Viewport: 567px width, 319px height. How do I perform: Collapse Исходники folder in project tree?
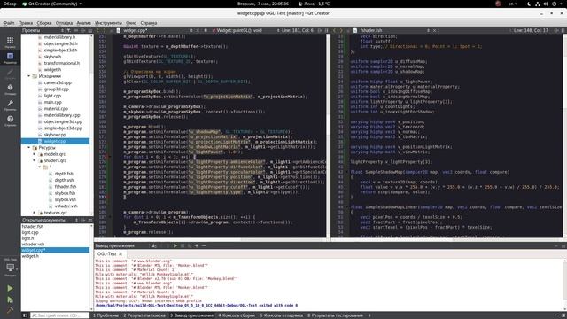pos(29,76)
